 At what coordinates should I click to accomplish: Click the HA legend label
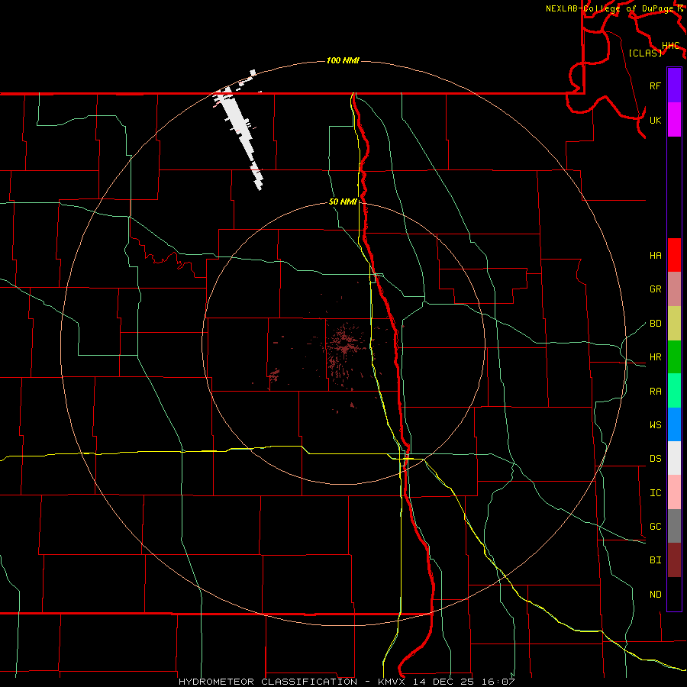[x=656, y=255]
